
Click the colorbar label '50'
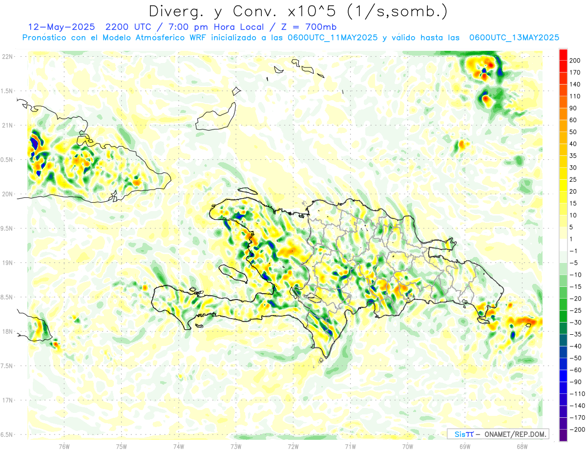[x=573, y=132]
